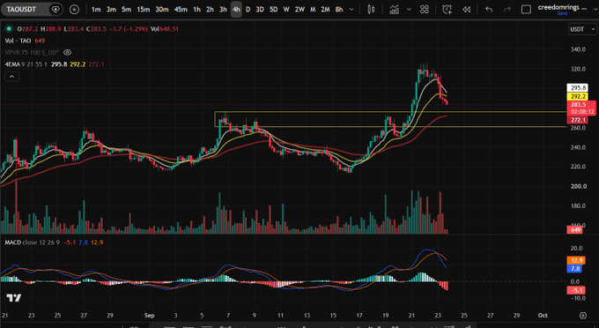Viewport: 599px width, 328px height.
Task: Click the 292.2 yellow price label
Action: click(578, 96)
